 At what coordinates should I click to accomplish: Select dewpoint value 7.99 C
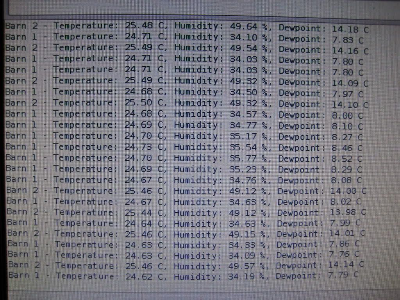(x=345, y=223)
